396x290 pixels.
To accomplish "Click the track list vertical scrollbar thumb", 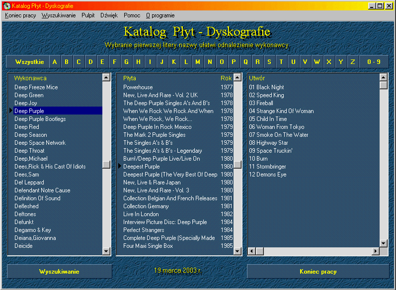I will coord(384,85).
